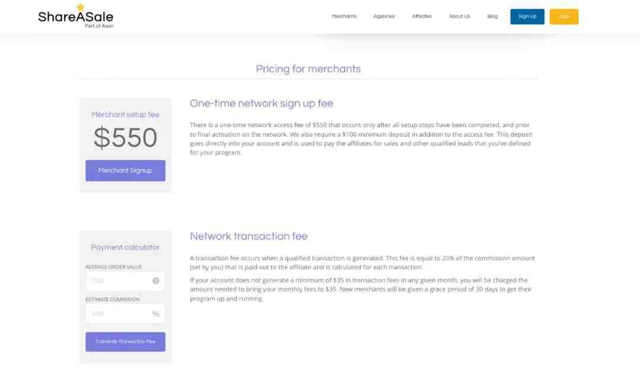Click the percent icon in Estimate Commission field
The image size is (640, 379).
coord(156,314)
